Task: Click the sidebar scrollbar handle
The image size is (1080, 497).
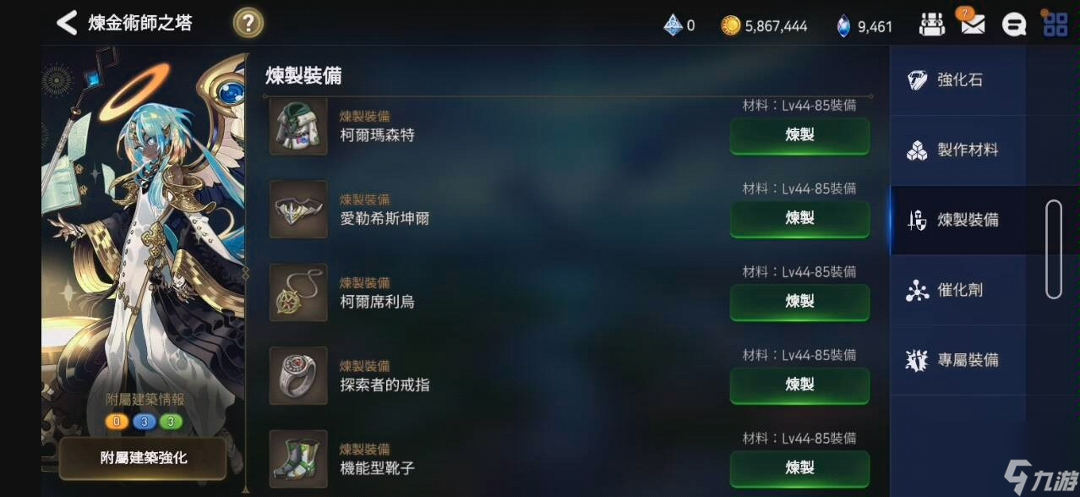Action: tap(1053, 249)
